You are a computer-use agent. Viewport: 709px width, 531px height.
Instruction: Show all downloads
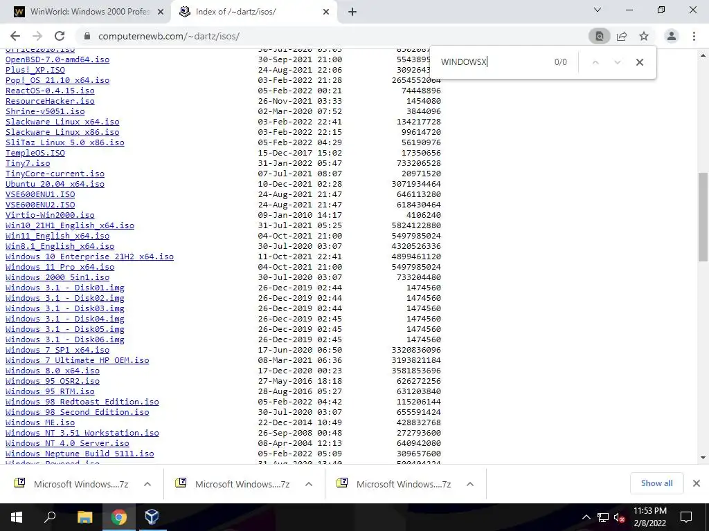656,483
